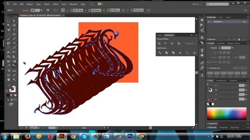Open the zoom level dropdown in status bar
Viewport: 250px width, 140px height.
tap(39, 128)
